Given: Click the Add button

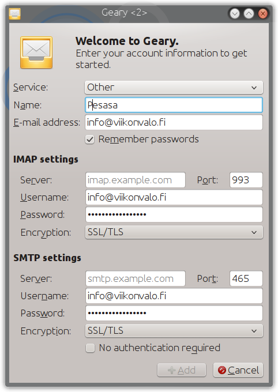Looking at the screenshot, I should click(x=182, y=370).
